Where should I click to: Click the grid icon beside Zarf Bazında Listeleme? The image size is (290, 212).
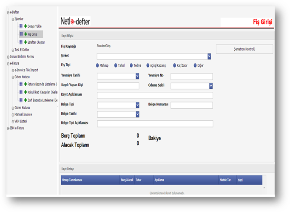(21, 100)
